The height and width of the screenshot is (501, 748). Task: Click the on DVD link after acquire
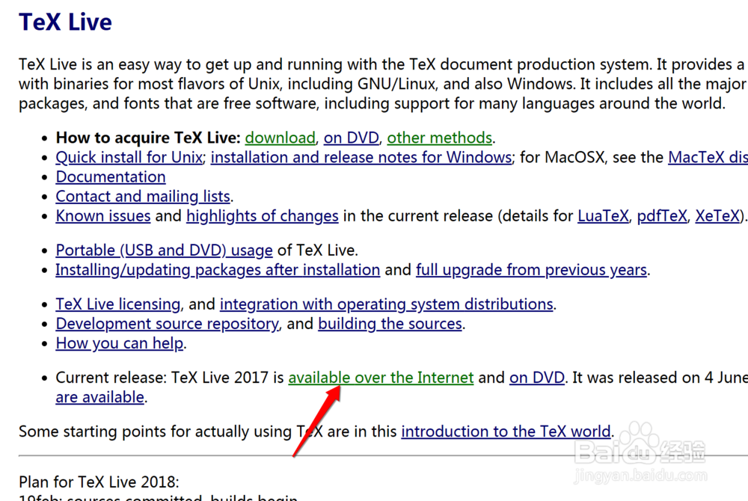352,138
